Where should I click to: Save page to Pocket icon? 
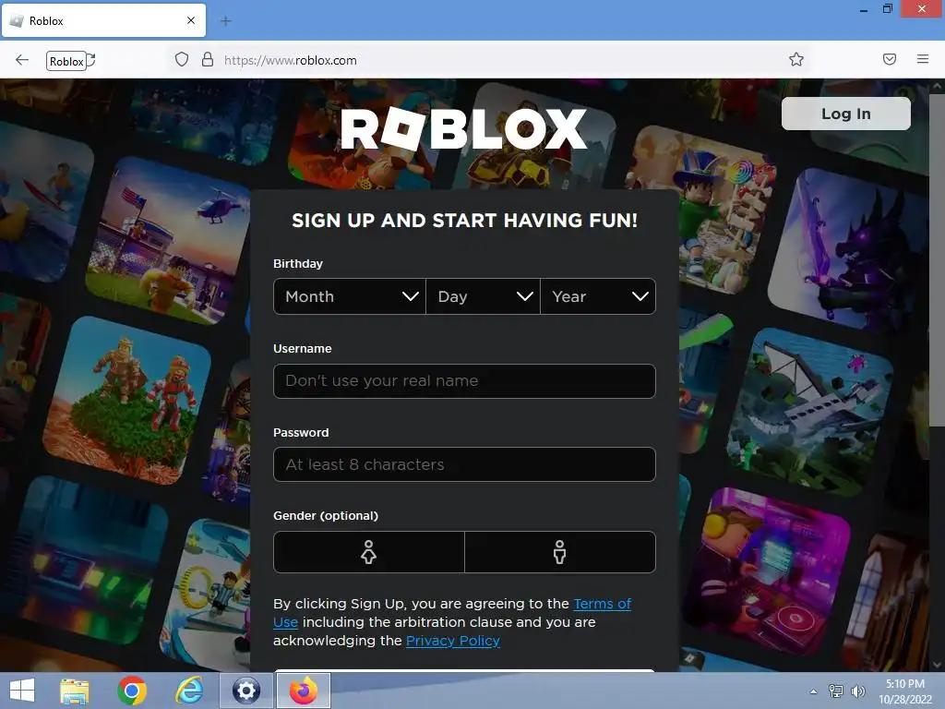coord(890,59)
